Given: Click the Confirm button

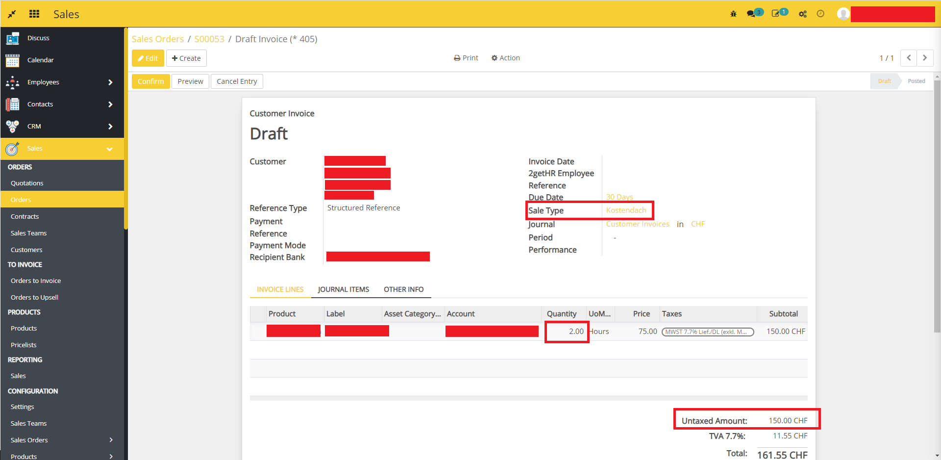Looking at the screenshot, I should 150,81.
